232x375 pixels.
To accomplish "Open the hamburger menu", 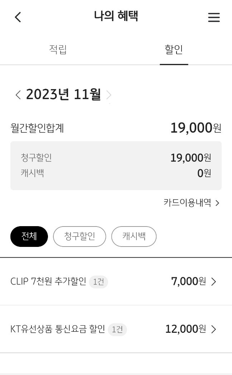I will point(214,18).
